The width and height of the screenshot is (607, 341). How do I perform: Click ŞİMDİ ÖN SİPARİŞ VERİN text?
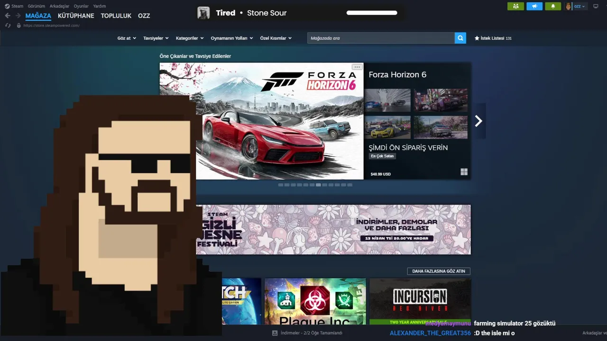pyautogui.click(x=408, y=148)
